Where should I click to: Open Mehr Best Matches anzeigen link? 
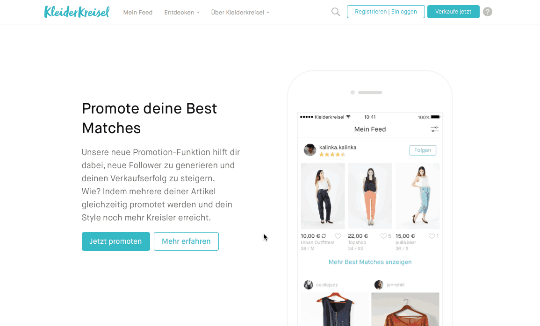pos(370,262)
